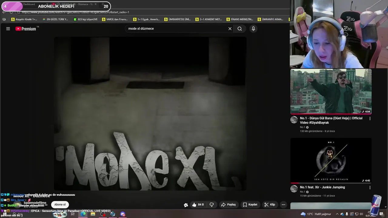This screenshot has height=218, width=388.
Task: Open '2+1 ATAKENT MET...' bookmark
Action: tap(209, 19)
